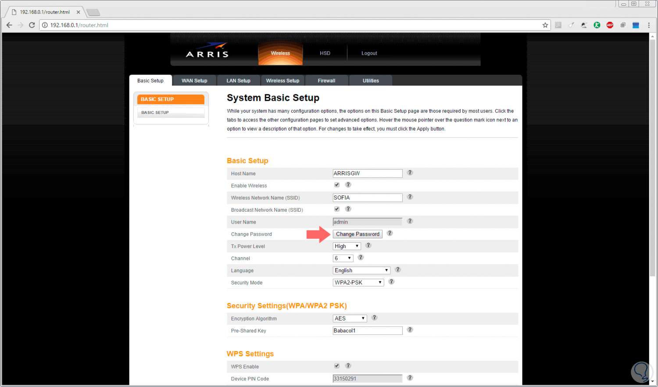The width and height of the screenshot is (658, 387).
Task: Open the Chrome three-dot menu
Action: click(649, 25)
